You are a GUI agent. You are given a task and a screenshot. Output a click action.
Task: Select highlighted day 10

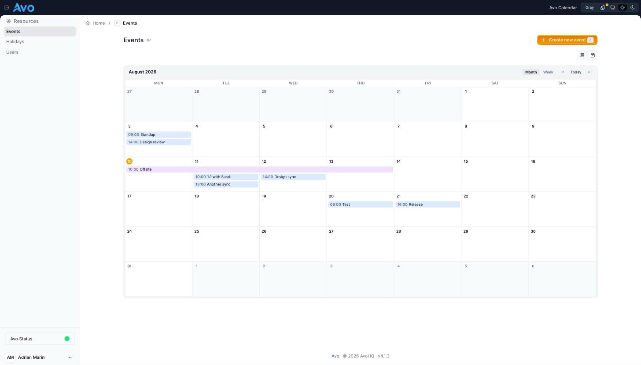[129, 161]
